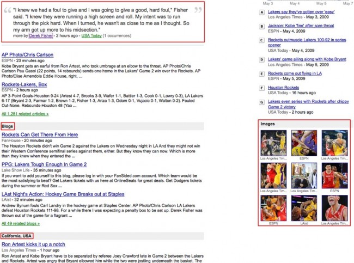Open Rockets Can Get There From Here

click(x=40, y=134)
